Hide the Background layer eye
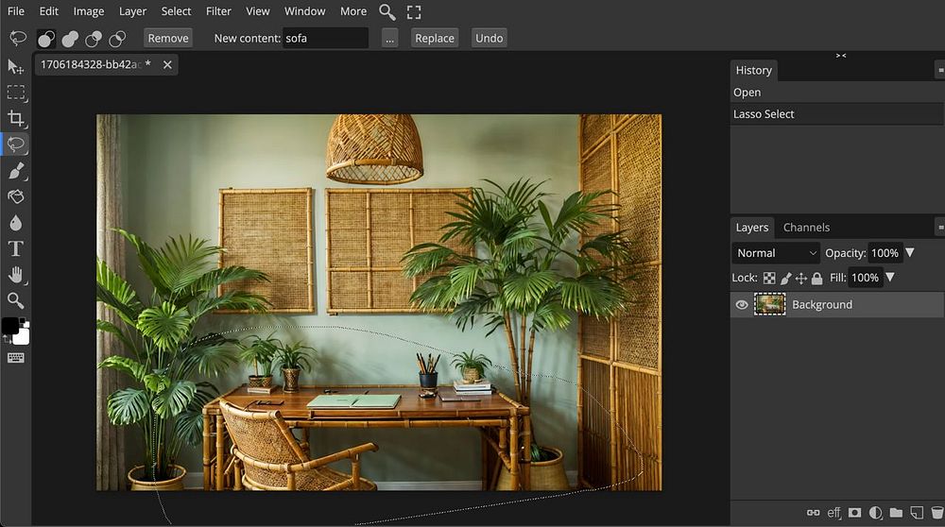This screenshot has height=527, width=945. click(742, 305)
